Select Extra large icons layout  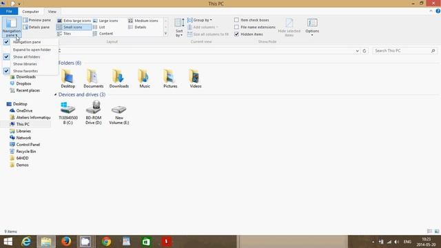pyautogui.click(x=74, y=21)
